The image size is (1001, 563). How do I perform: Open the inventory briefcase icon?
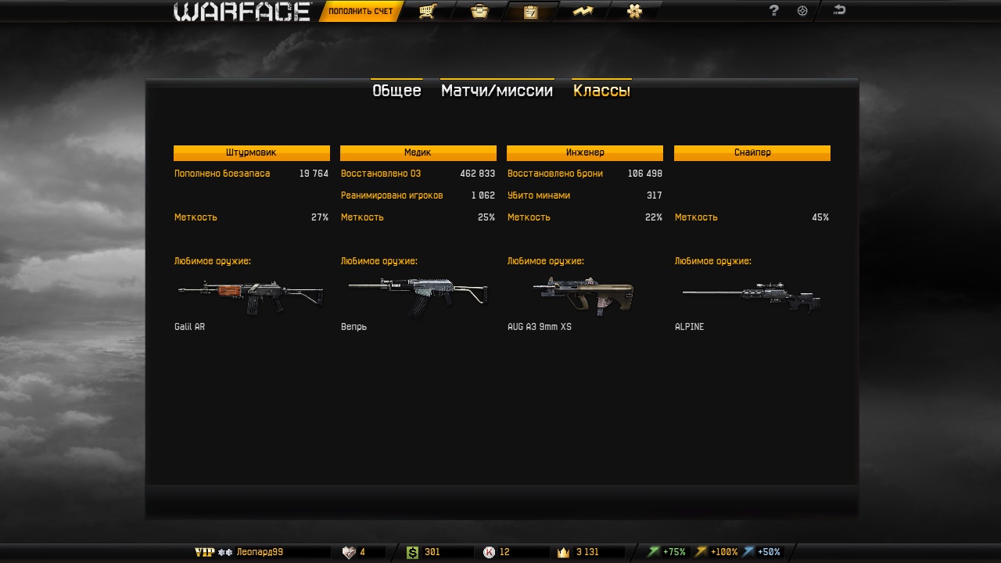[x=479, y=11]
